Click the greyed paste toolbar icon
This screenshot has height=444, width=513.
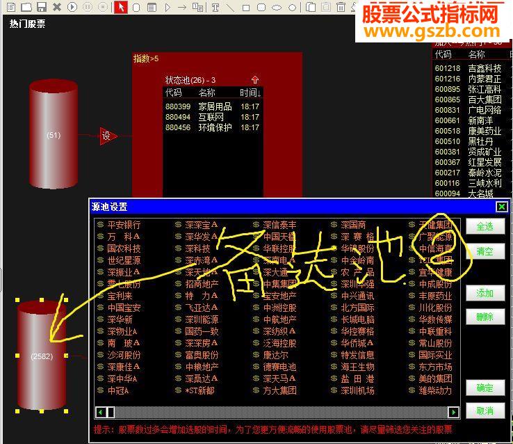pos(326,7)
